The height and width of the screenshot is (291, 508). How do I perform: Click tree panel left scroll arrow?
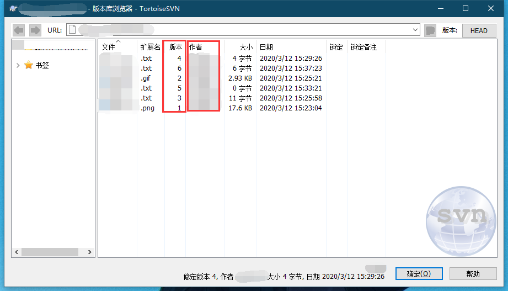pyautogui.click(x=17, y=252)
